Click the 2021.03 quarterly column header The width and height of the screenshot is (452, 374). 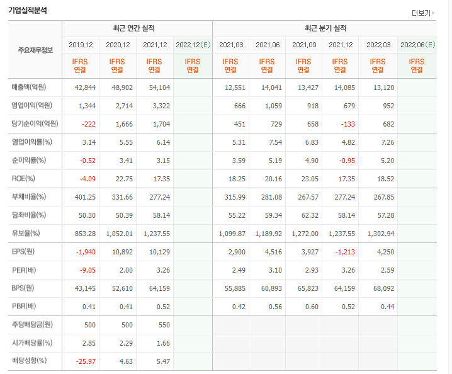(231, 45)
